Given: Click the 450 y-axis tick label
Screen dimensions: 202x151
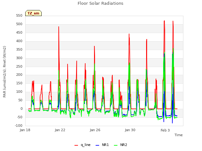Looking at the screenshot, I should pyautogui.click(x=19, y=32).
